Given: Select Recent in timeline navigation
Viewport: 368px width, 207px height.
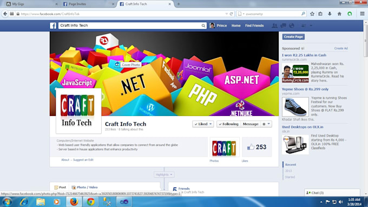Looking at the screenshot, I should click(x=291, y=165).
